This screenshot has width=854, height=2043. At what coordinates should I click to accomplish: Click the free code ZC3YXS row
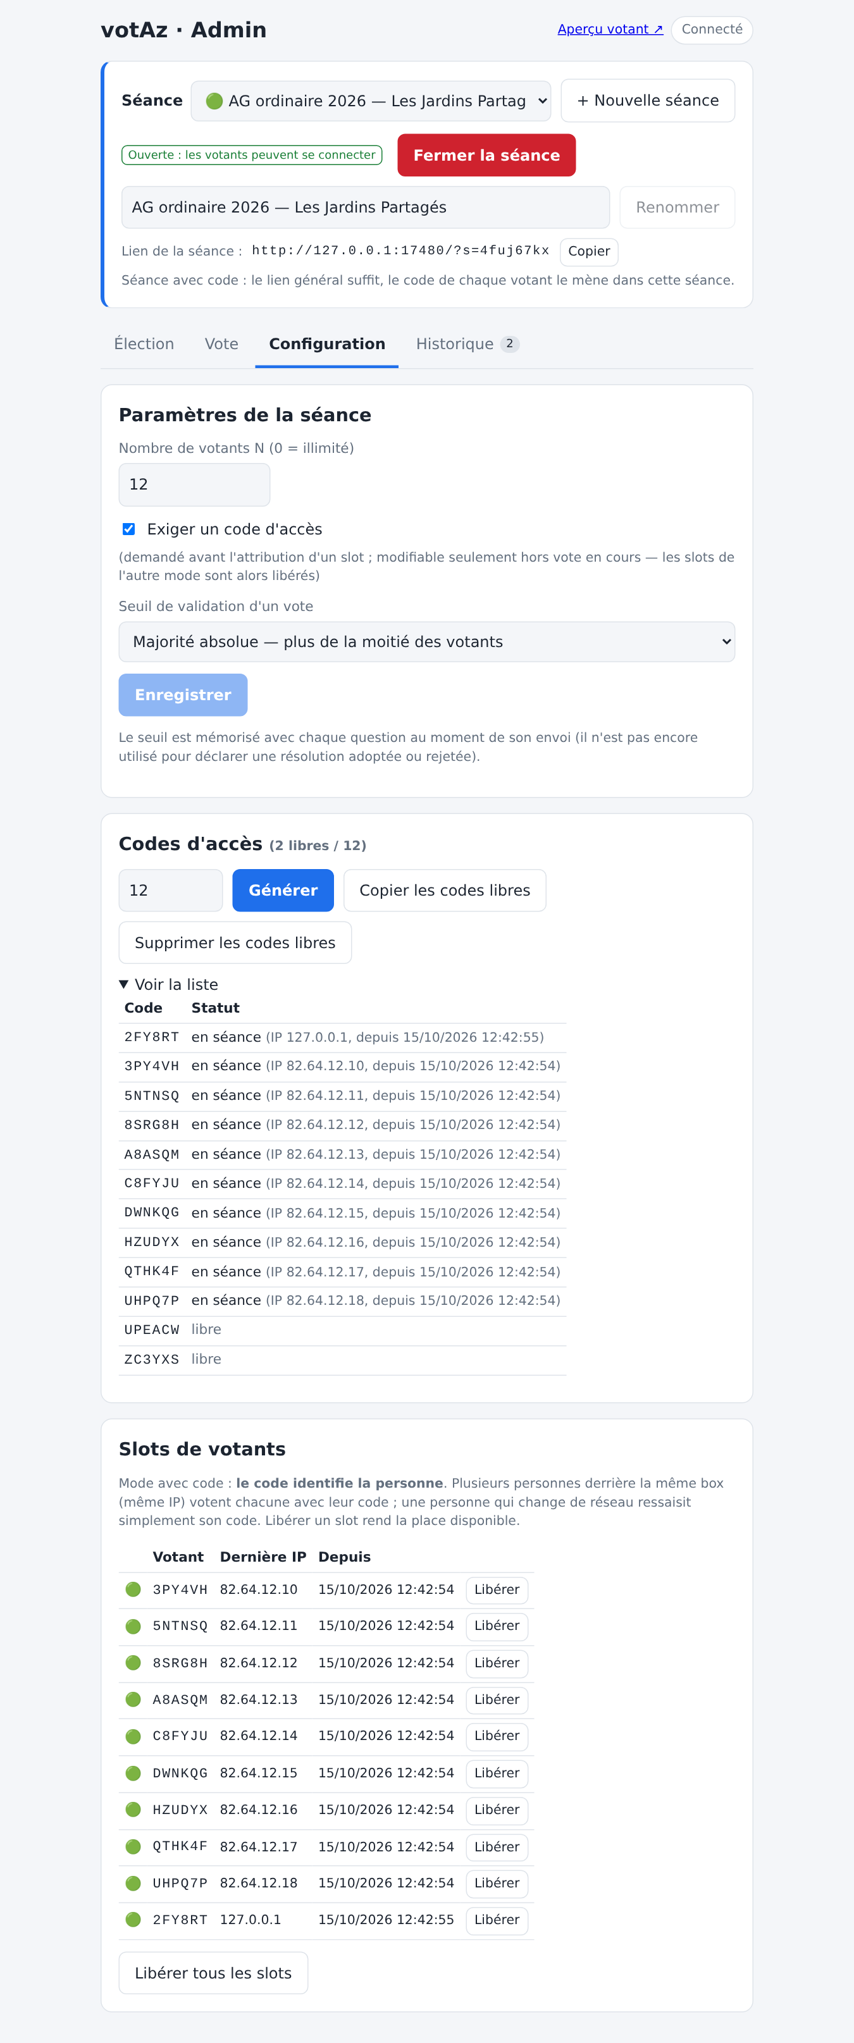(343, 1359)
